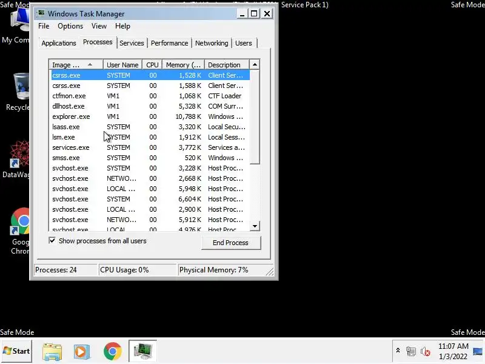
Task: Click the network tray icon
Action: pos(411,351)
